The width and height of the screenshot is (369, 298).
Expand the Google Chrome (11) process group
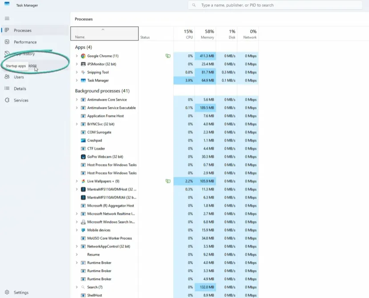click(77, 56)
